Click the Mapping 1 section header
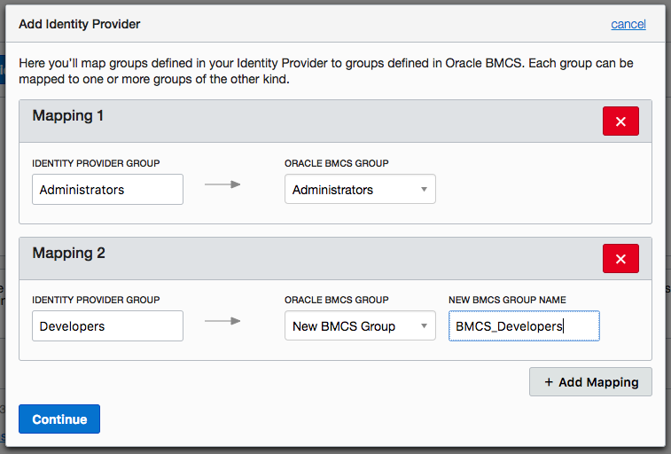671x454 pixels. [69, 116]
